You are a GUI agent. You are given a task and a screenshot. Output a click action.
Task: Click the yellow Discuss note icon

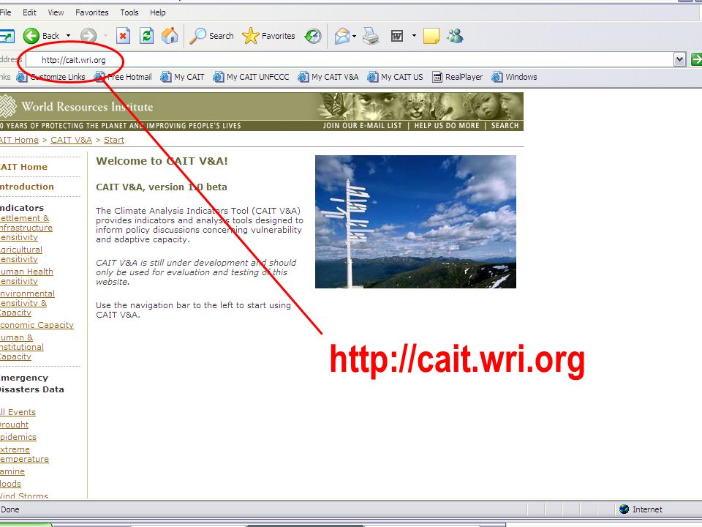[431, 36]
